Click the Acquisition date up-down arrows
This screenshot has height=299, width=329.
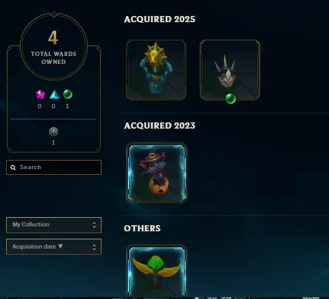(x=94, y=247)
